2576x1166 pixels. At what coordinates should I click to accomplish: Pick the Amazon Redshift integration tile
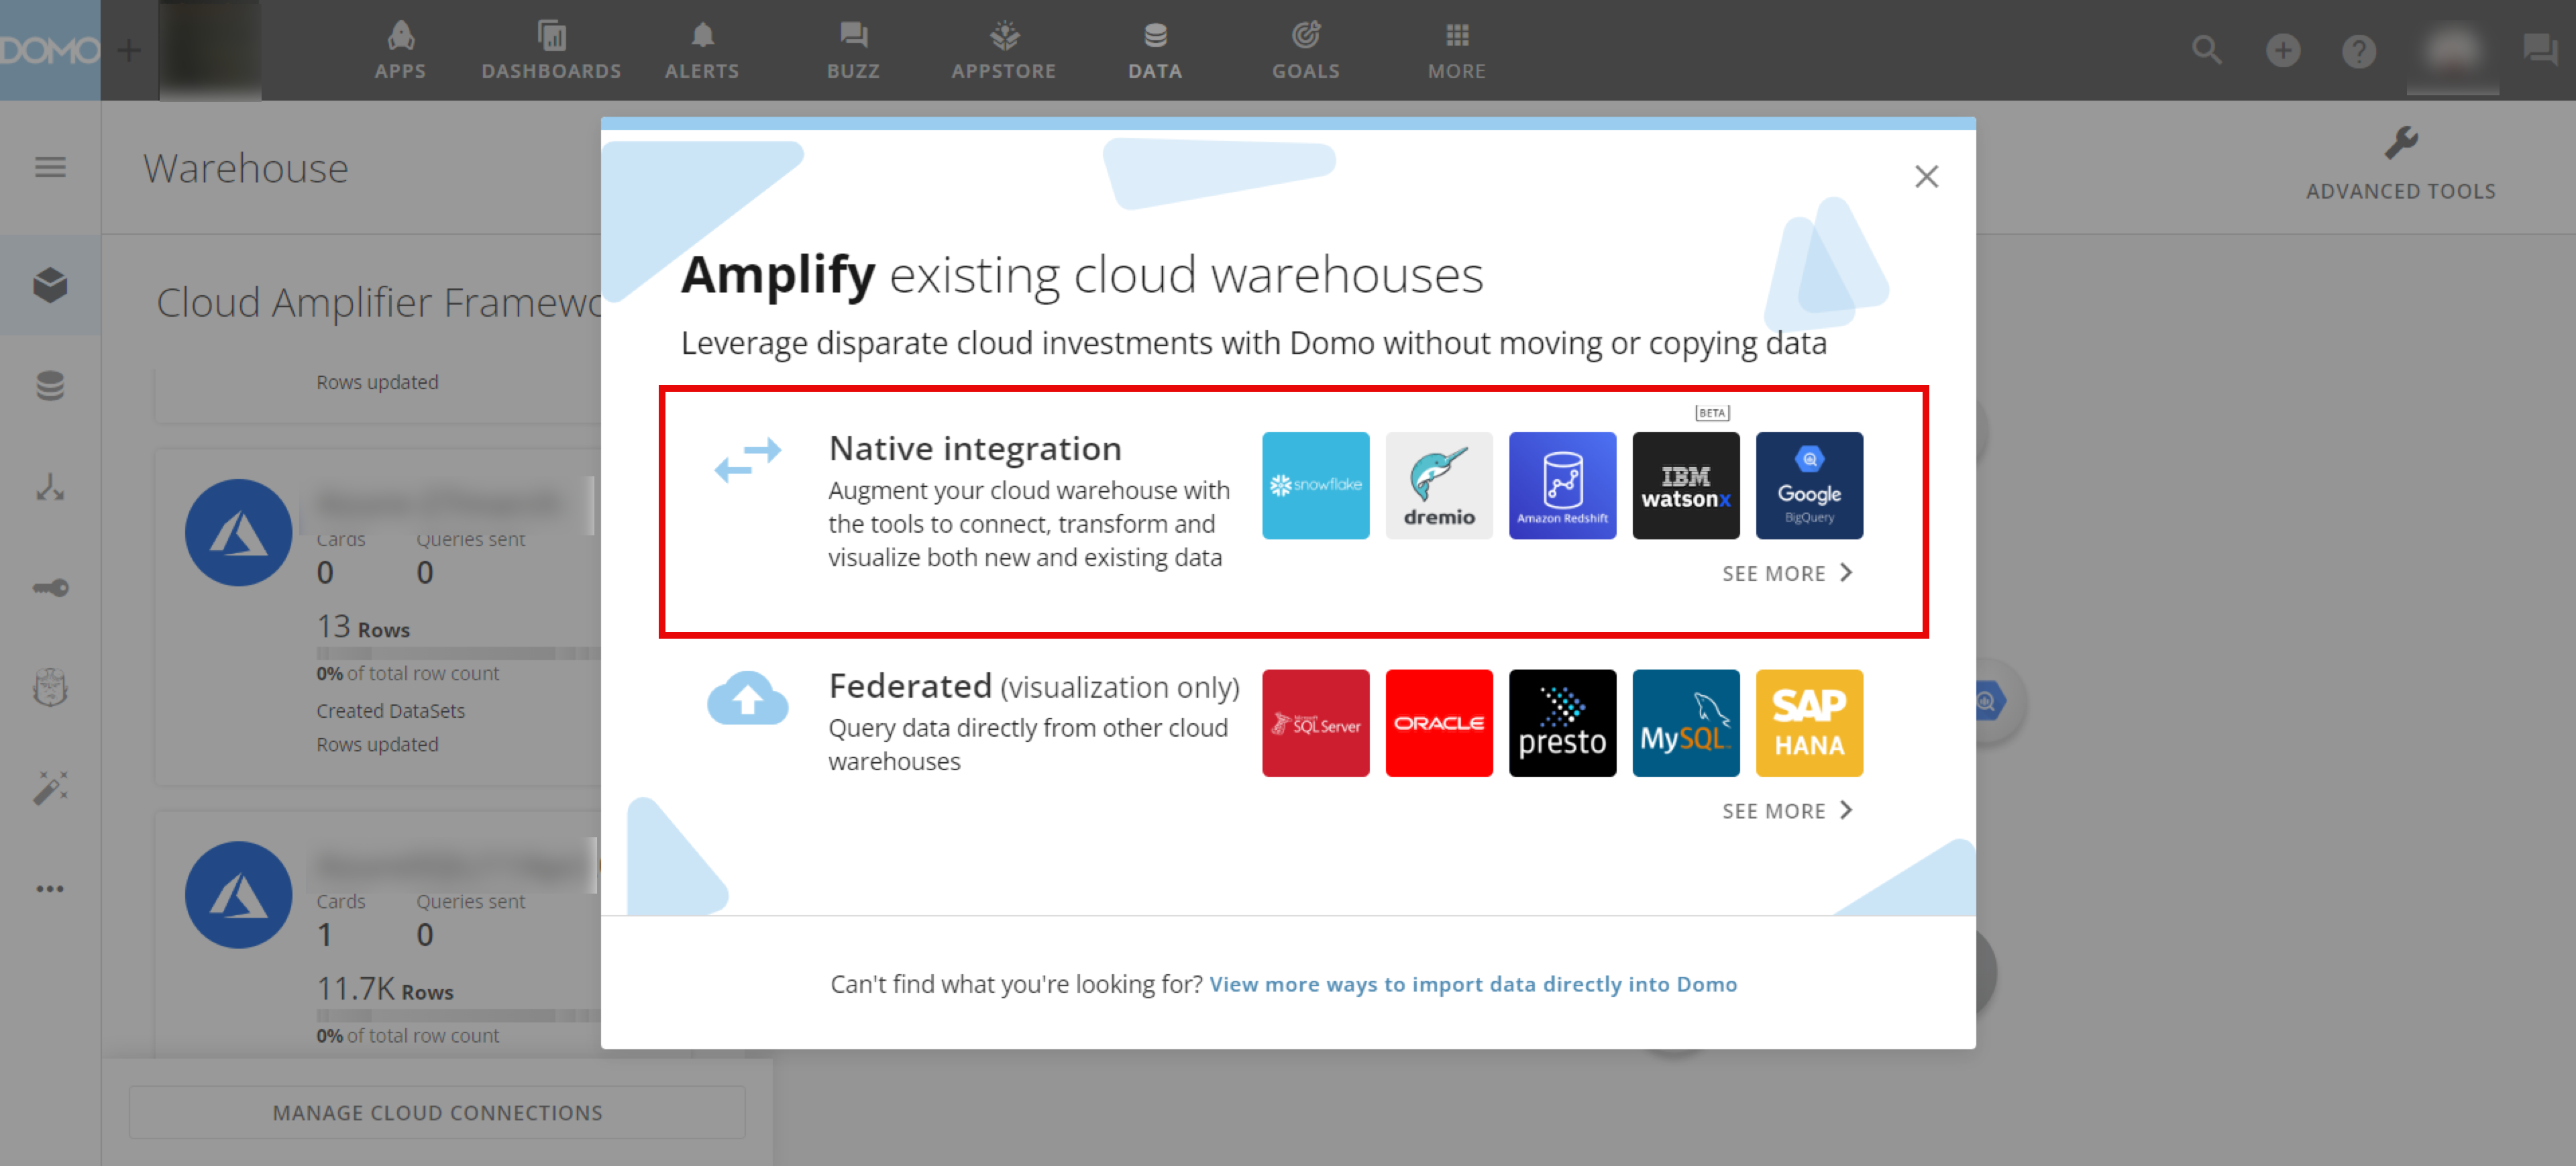pos(1562,485)
